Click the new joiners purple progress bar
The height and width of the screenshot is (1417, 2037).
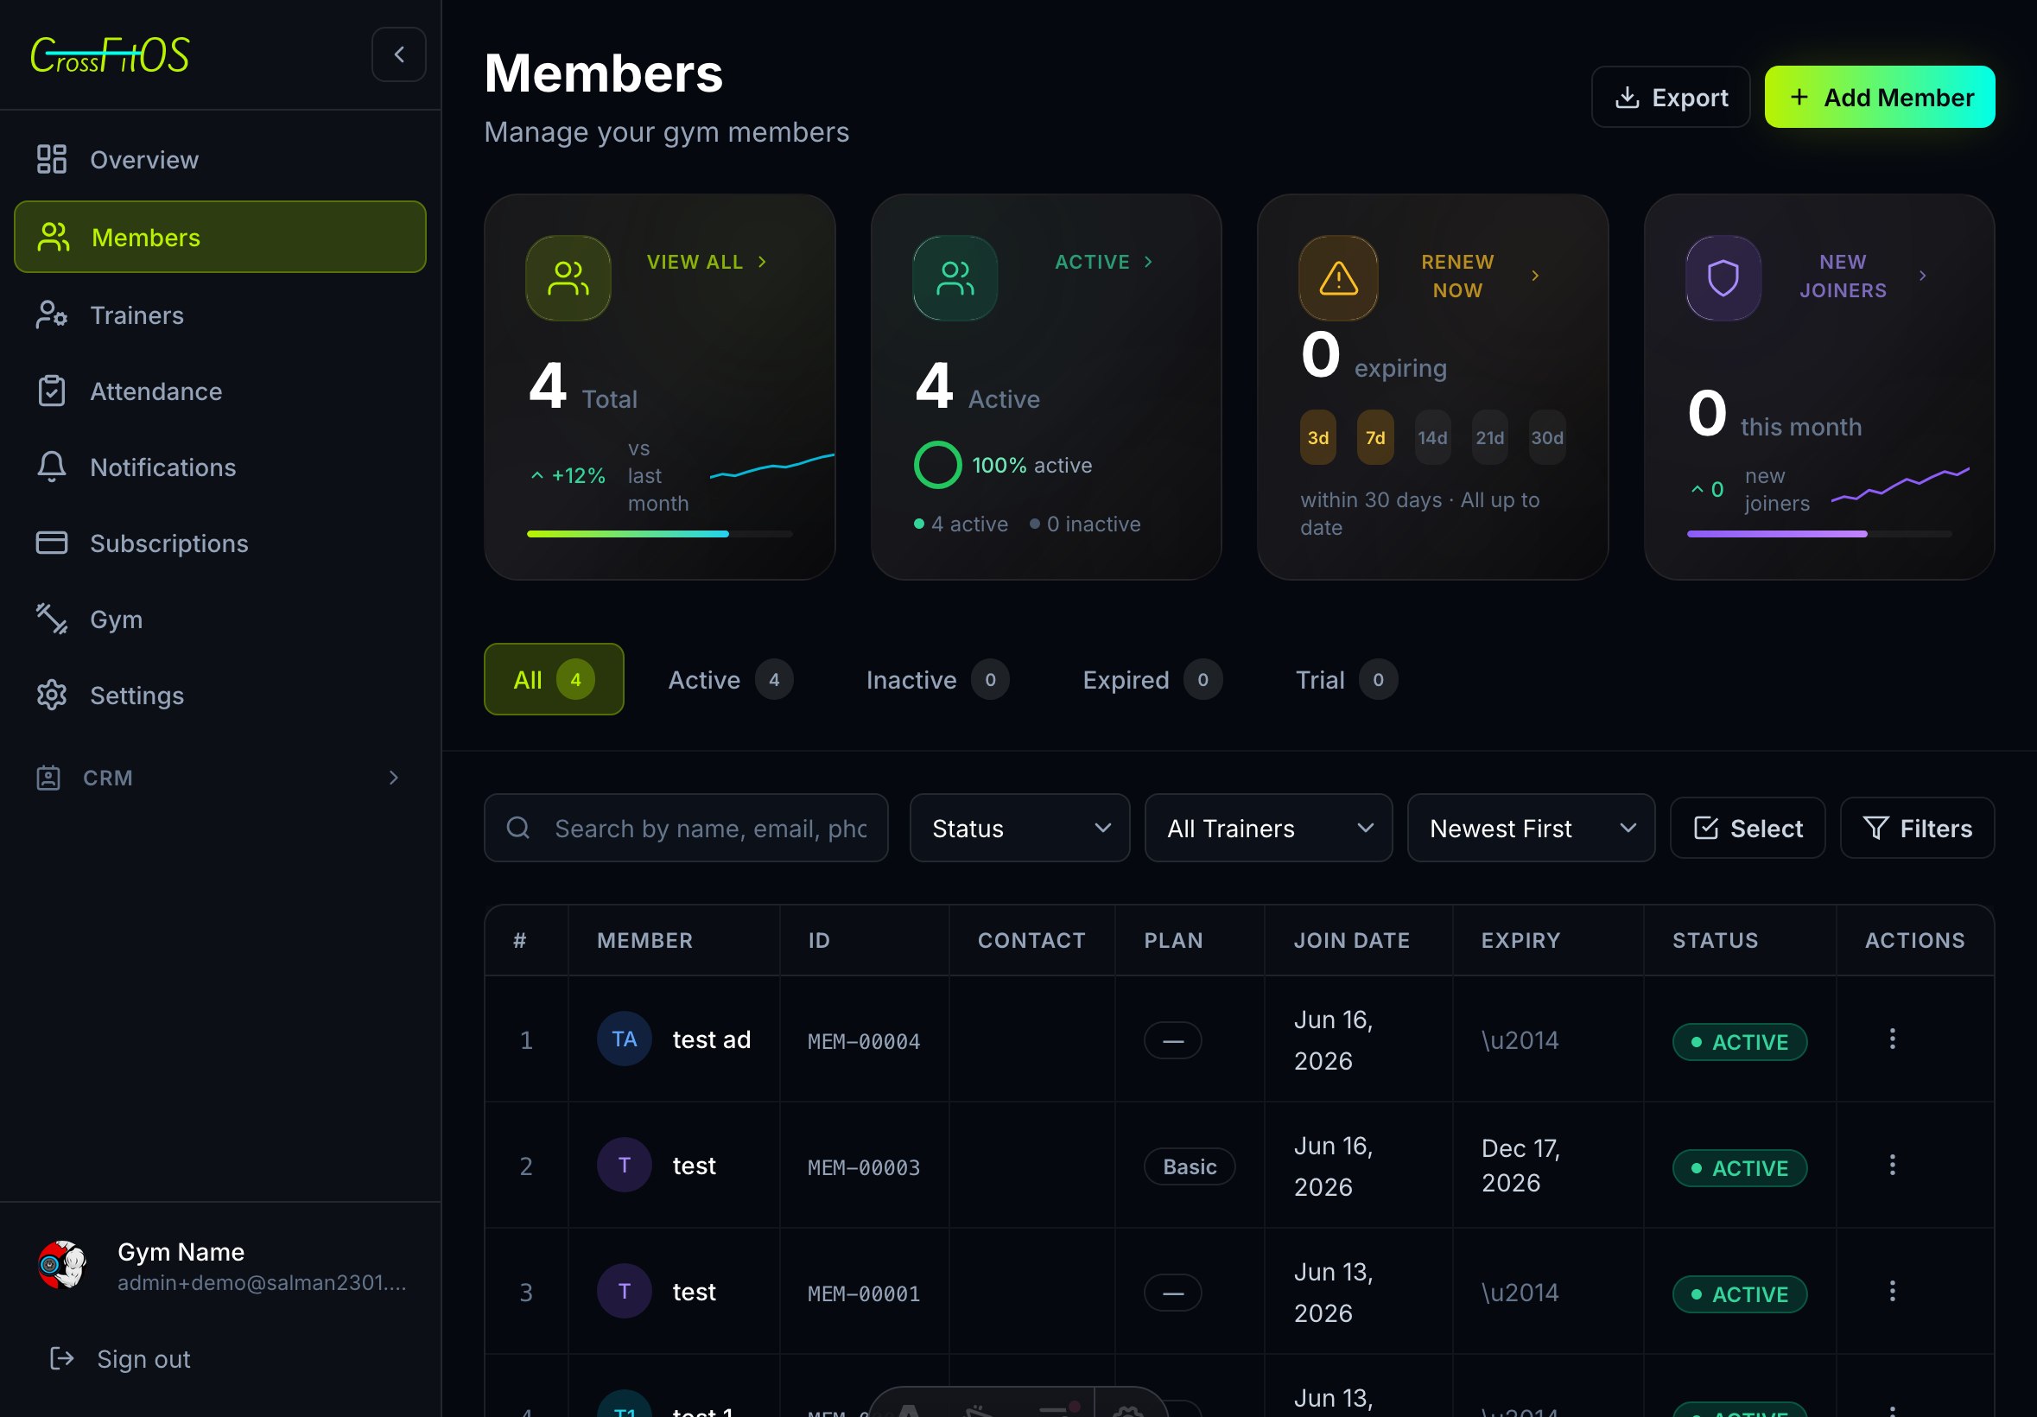pyautogui.click(x=1818, y=533)
